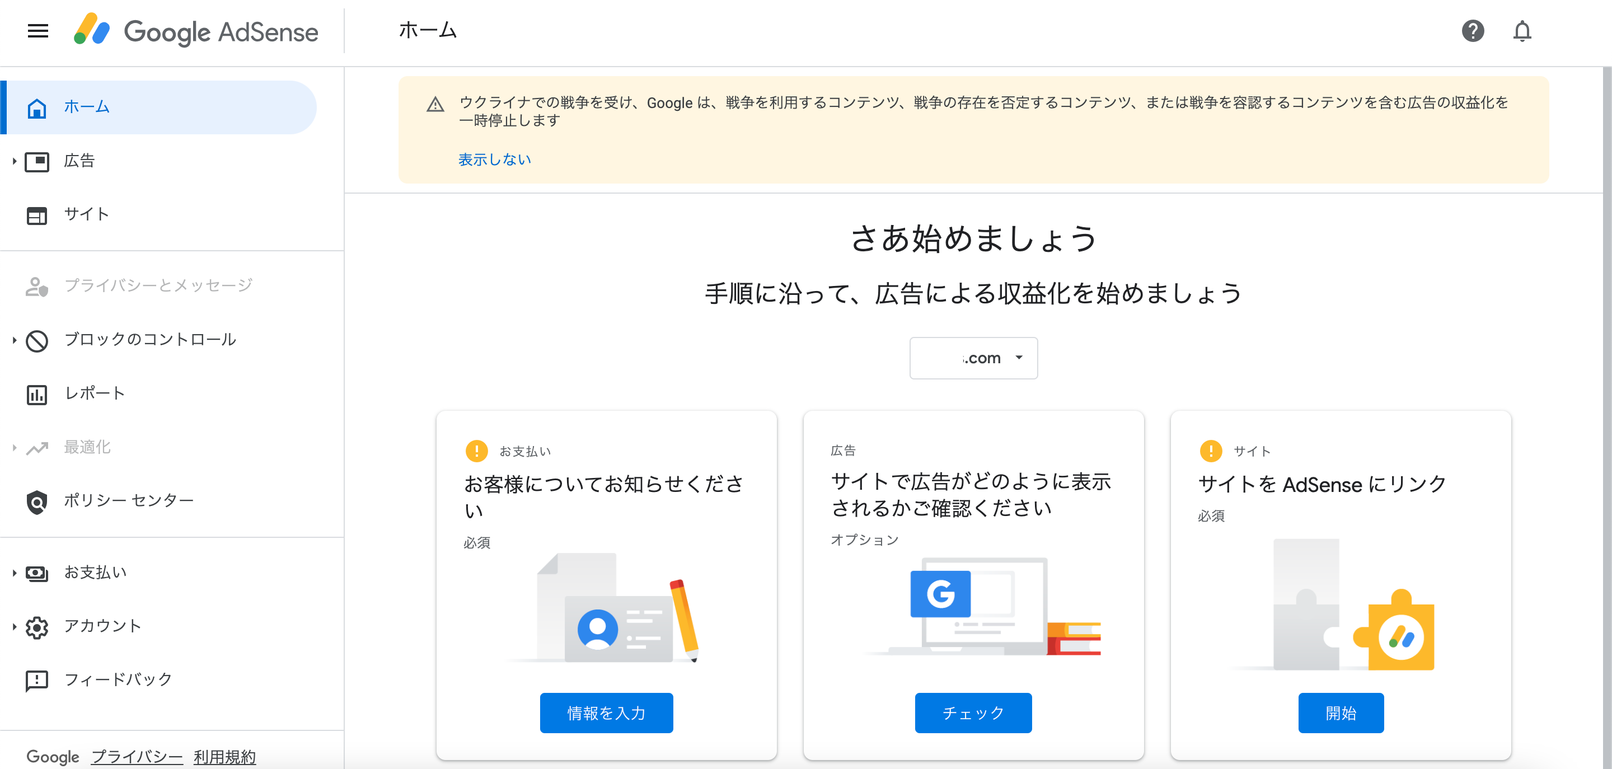Click the orange alert icon on お支払い card
Screen dimensions: 1612x769
(x=477, y=451)
